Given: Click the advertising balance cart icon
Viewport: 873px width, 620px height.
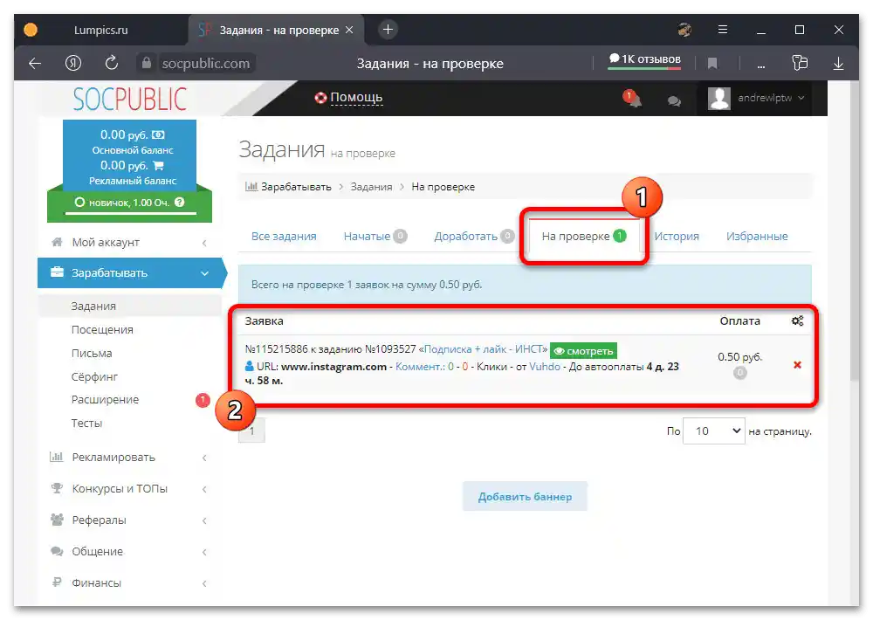Looking at the screenshot, I should pos(158,165).
